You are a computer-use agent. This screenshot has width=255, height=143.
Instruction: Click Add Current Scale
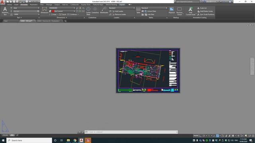pos(190,11)
